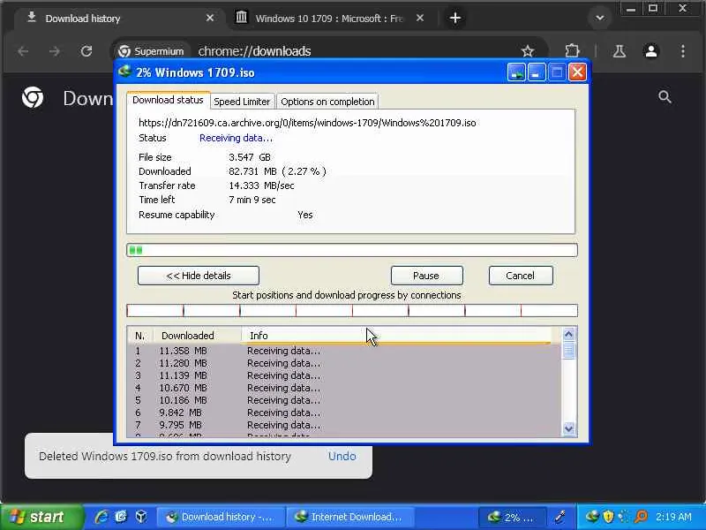Viewport: 706px width, 530px height.
Task: Select connection row with 10.670 MB
Action: [344, 388]
